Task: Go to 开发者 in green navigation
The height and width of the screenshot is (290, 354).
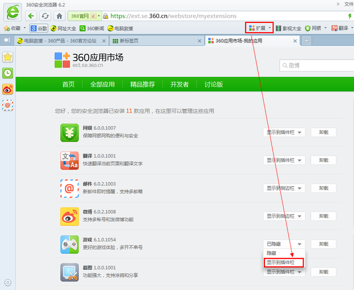Action: click(179, 85)
